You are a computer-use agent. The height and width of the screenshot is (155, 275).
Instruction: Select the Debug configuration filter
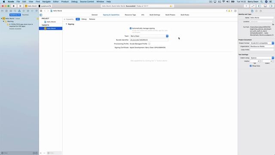(84, 19)
